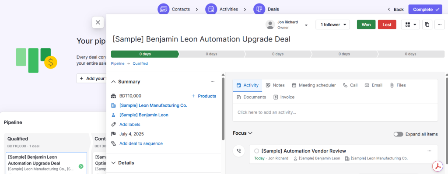Click the Pipeline breadcrumb link
Image resolution: width=448 pixels, height=174 pixels.
click(x=118, y=63)
